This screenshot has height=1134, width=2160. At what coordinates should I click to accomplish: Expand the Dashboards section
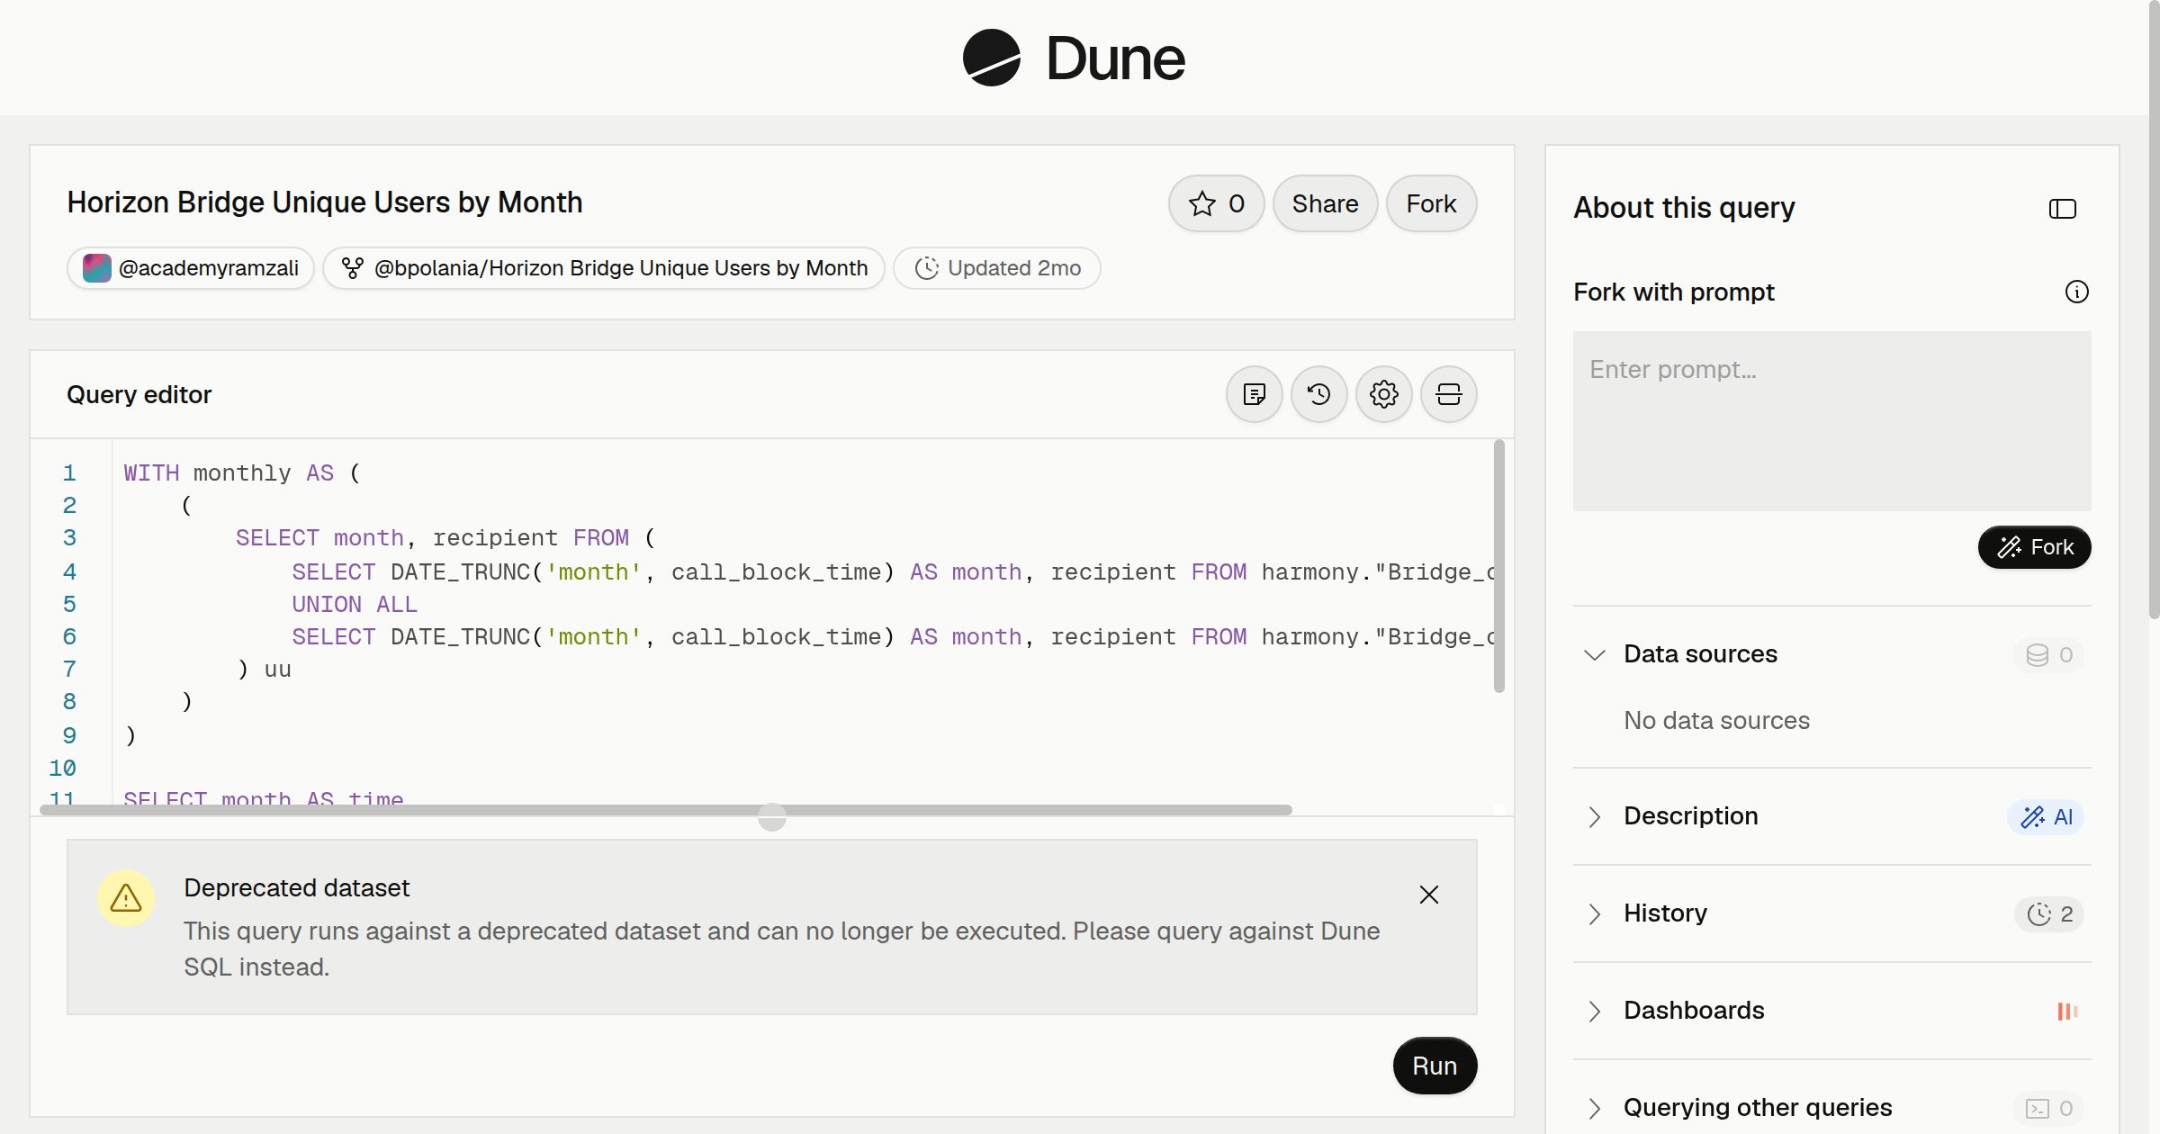pyautogui.click(x=1595, y=1011)
